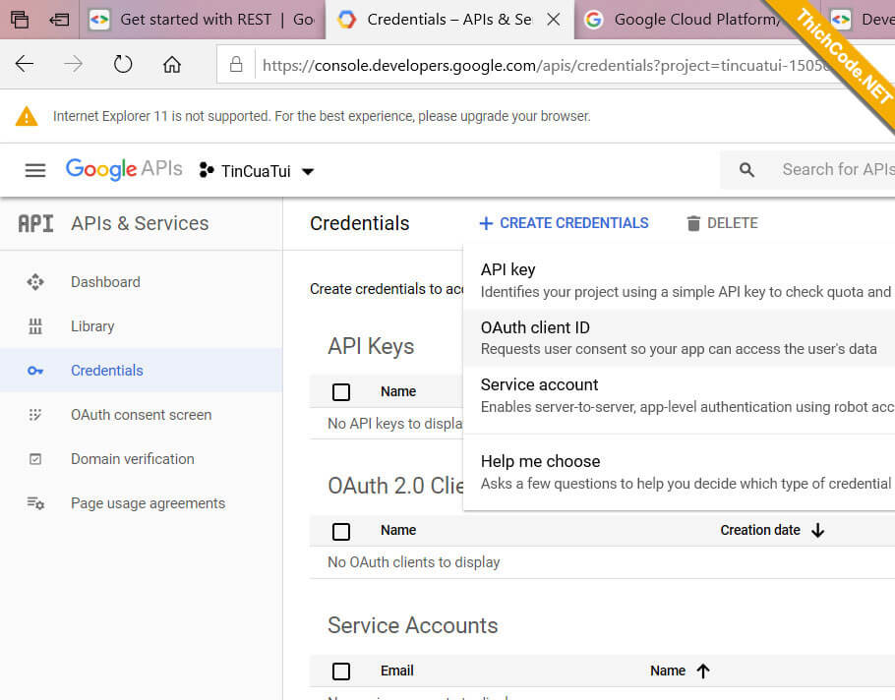
Task: Click the API icon beside APIs & Services
Action: pos(35,223)
